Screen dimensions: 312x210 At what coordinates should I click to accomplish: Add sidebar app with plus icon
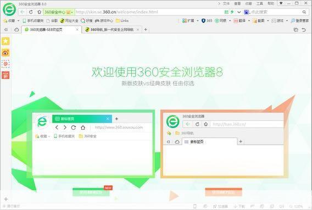(6, 199)
